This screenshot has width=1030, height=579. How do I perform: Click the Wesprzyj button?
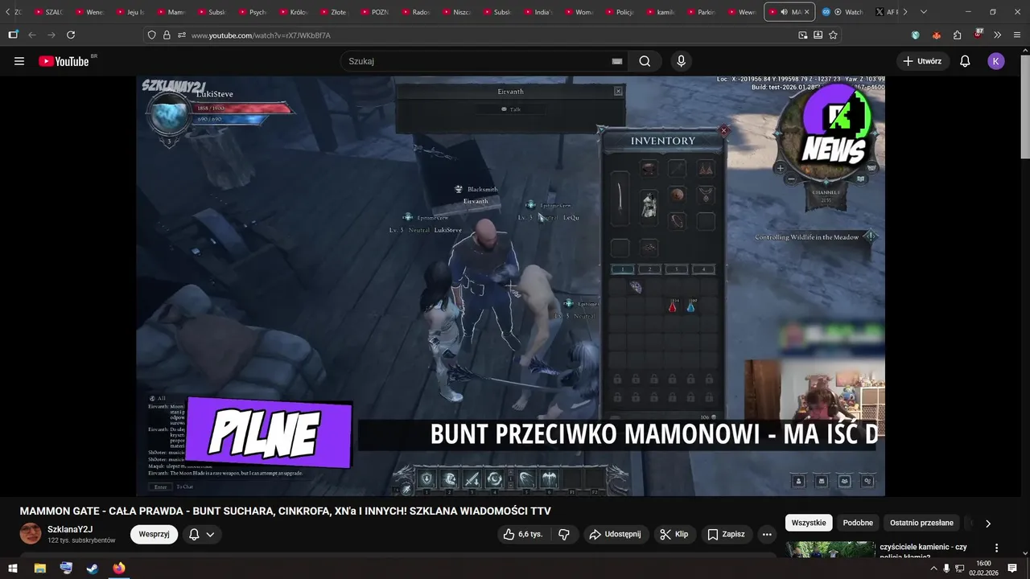tap(154, 534)
